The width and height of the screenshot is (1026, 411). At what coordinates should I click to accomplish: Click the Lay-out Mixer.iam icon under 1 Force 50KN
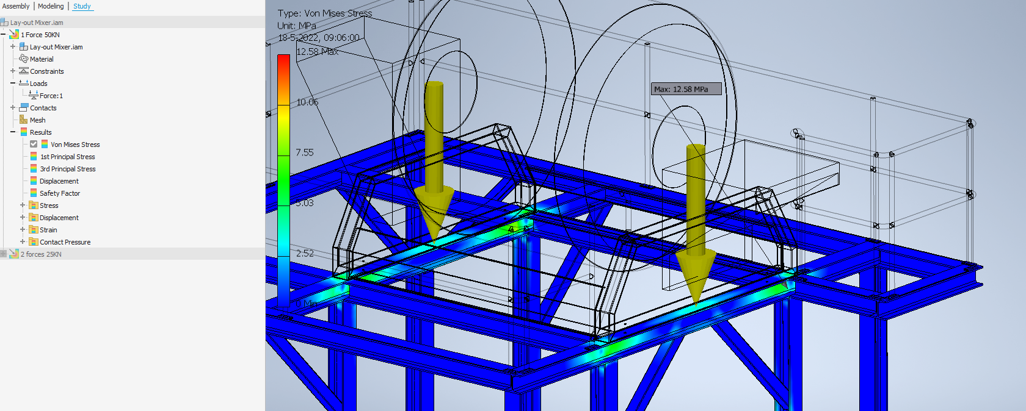[24, 47]
